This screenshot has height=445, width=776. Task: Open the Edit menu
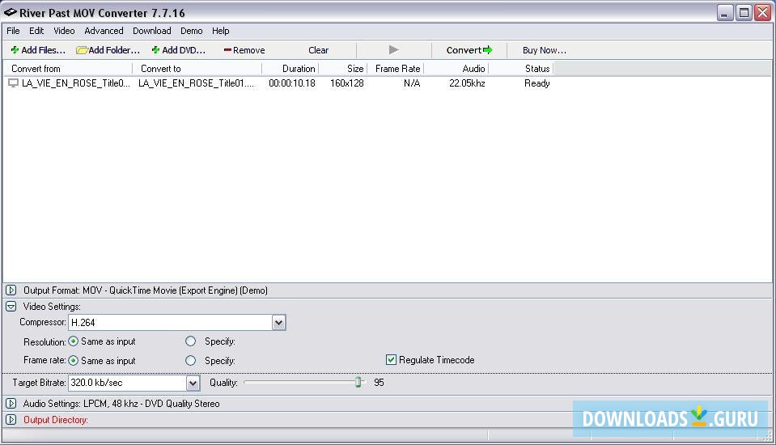pos(36,31)
